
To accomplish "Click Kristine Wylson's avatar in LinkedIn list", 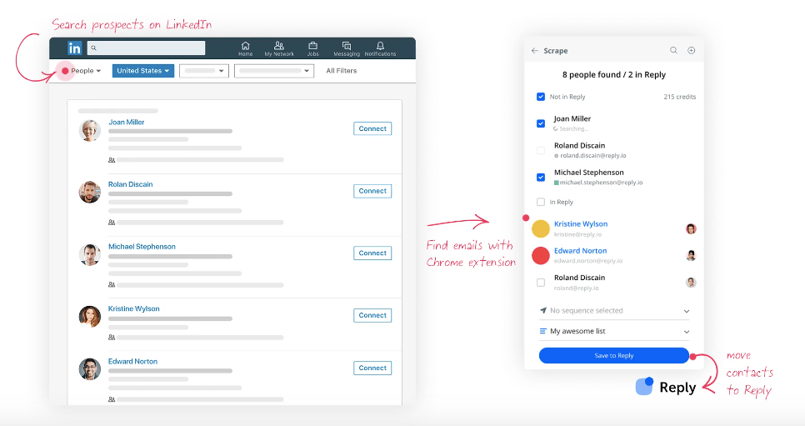I will click(89, 317).
